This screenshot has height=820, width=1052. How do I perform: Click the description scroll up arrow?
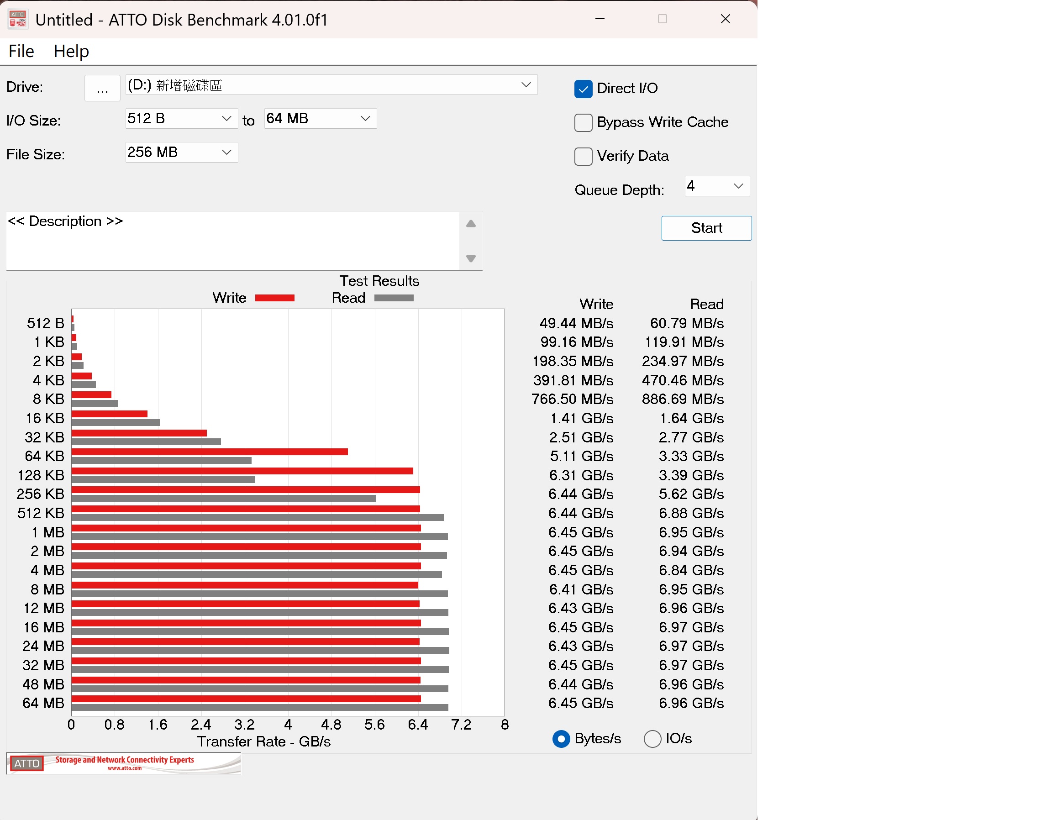pos(471,224)
